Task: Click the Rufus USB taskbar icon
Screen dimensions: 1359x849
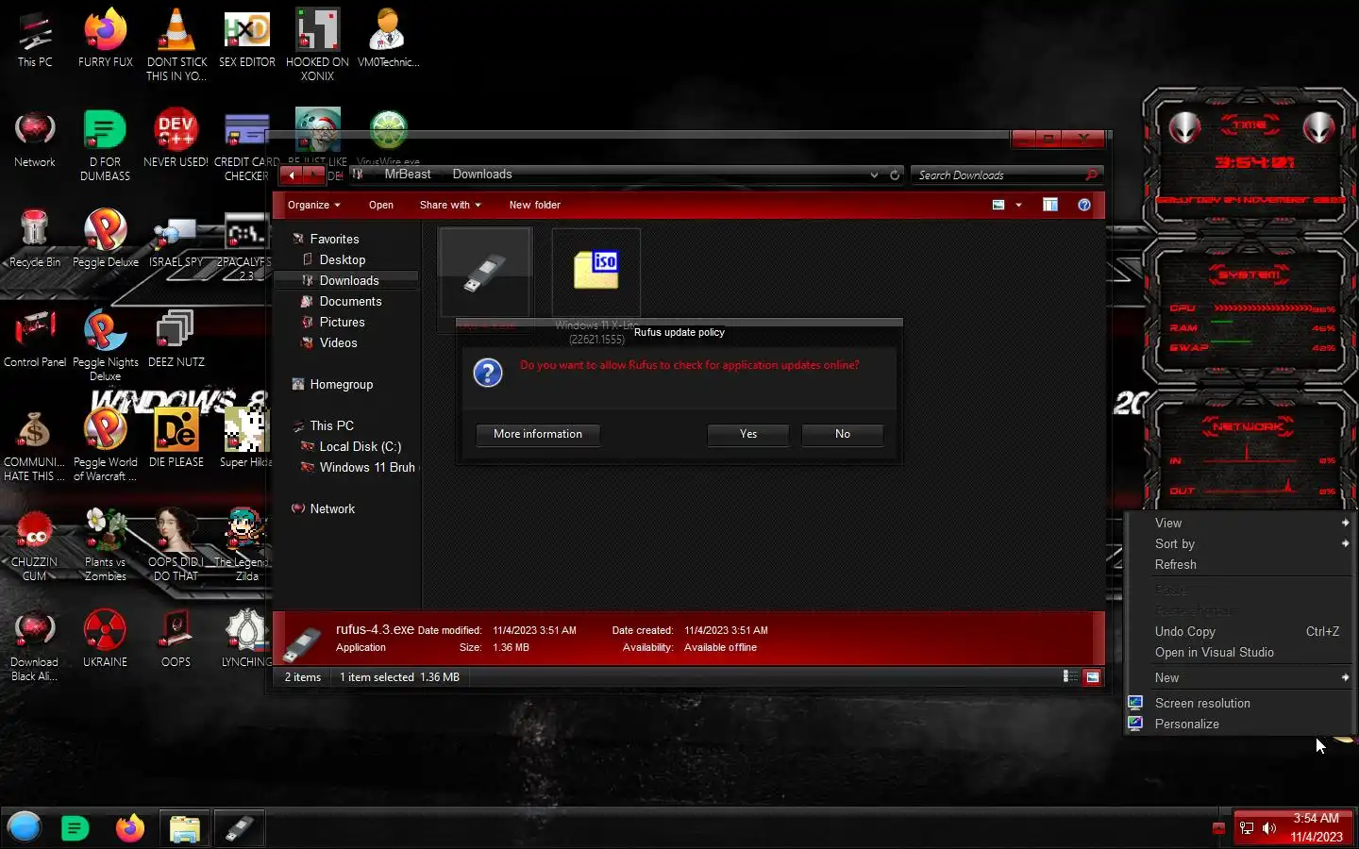Action: click(x=239, y=828)
